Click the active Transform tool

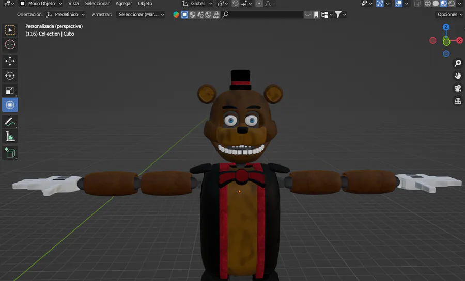click(x=10, y=105)
